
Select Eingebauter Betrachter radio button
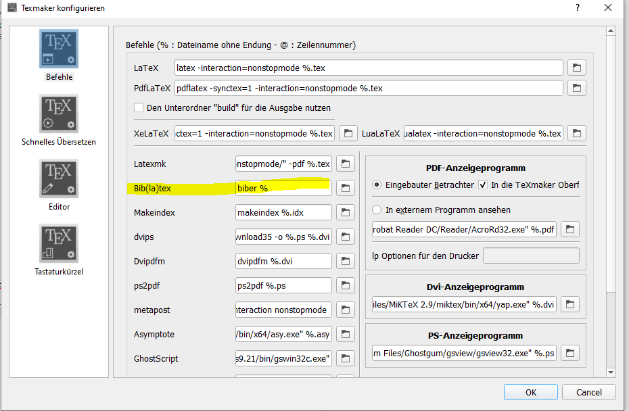click(x=377, y=185)
